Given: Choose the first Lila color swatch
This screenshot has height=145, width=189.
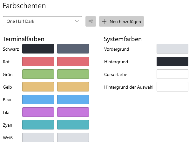Looking at the screenshot, I should tap(38, 112).
